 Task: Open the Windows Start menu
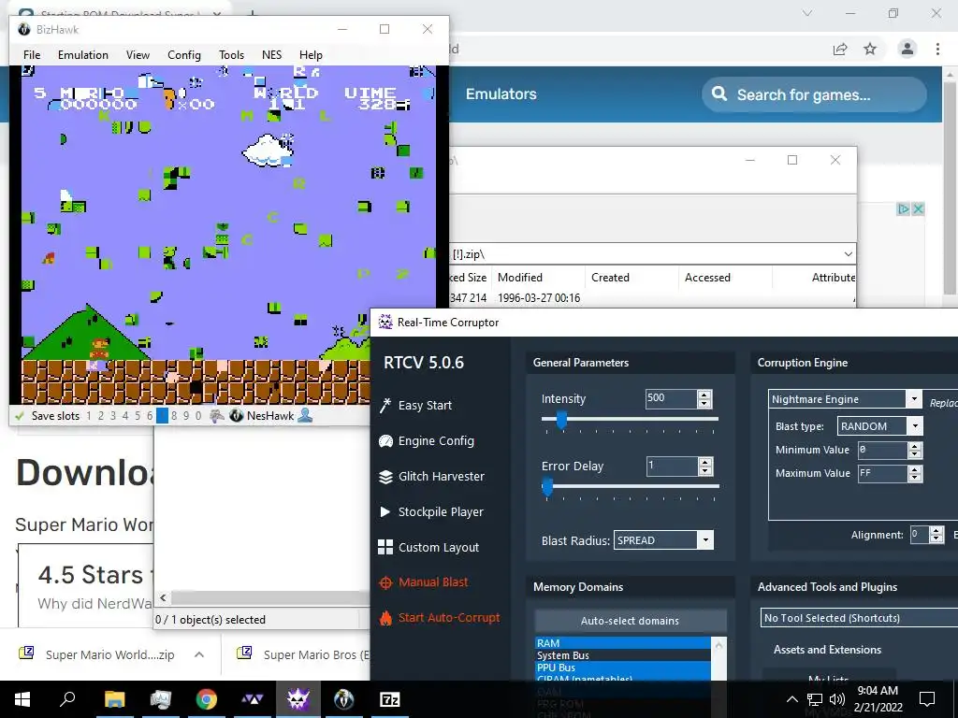click(22, 699)
